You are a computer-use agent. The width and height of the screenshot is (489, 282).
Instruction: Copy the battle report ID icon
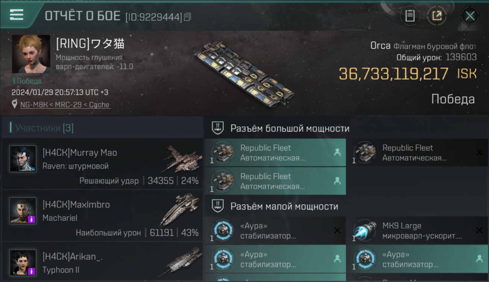pos(188,17)
